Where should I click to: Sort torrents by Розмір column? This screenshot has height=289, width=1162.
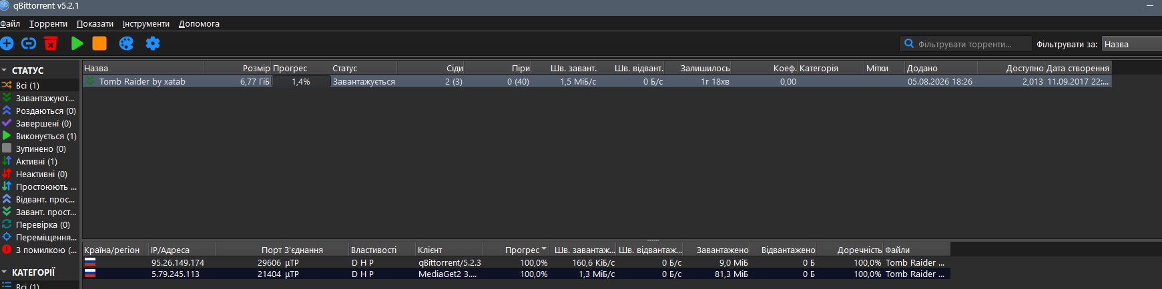[238, 68]
